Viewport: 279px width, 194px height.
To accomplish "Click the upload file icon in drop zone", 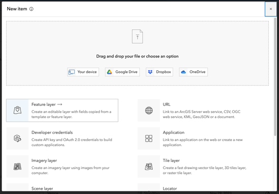I will (x=137, y=37).
